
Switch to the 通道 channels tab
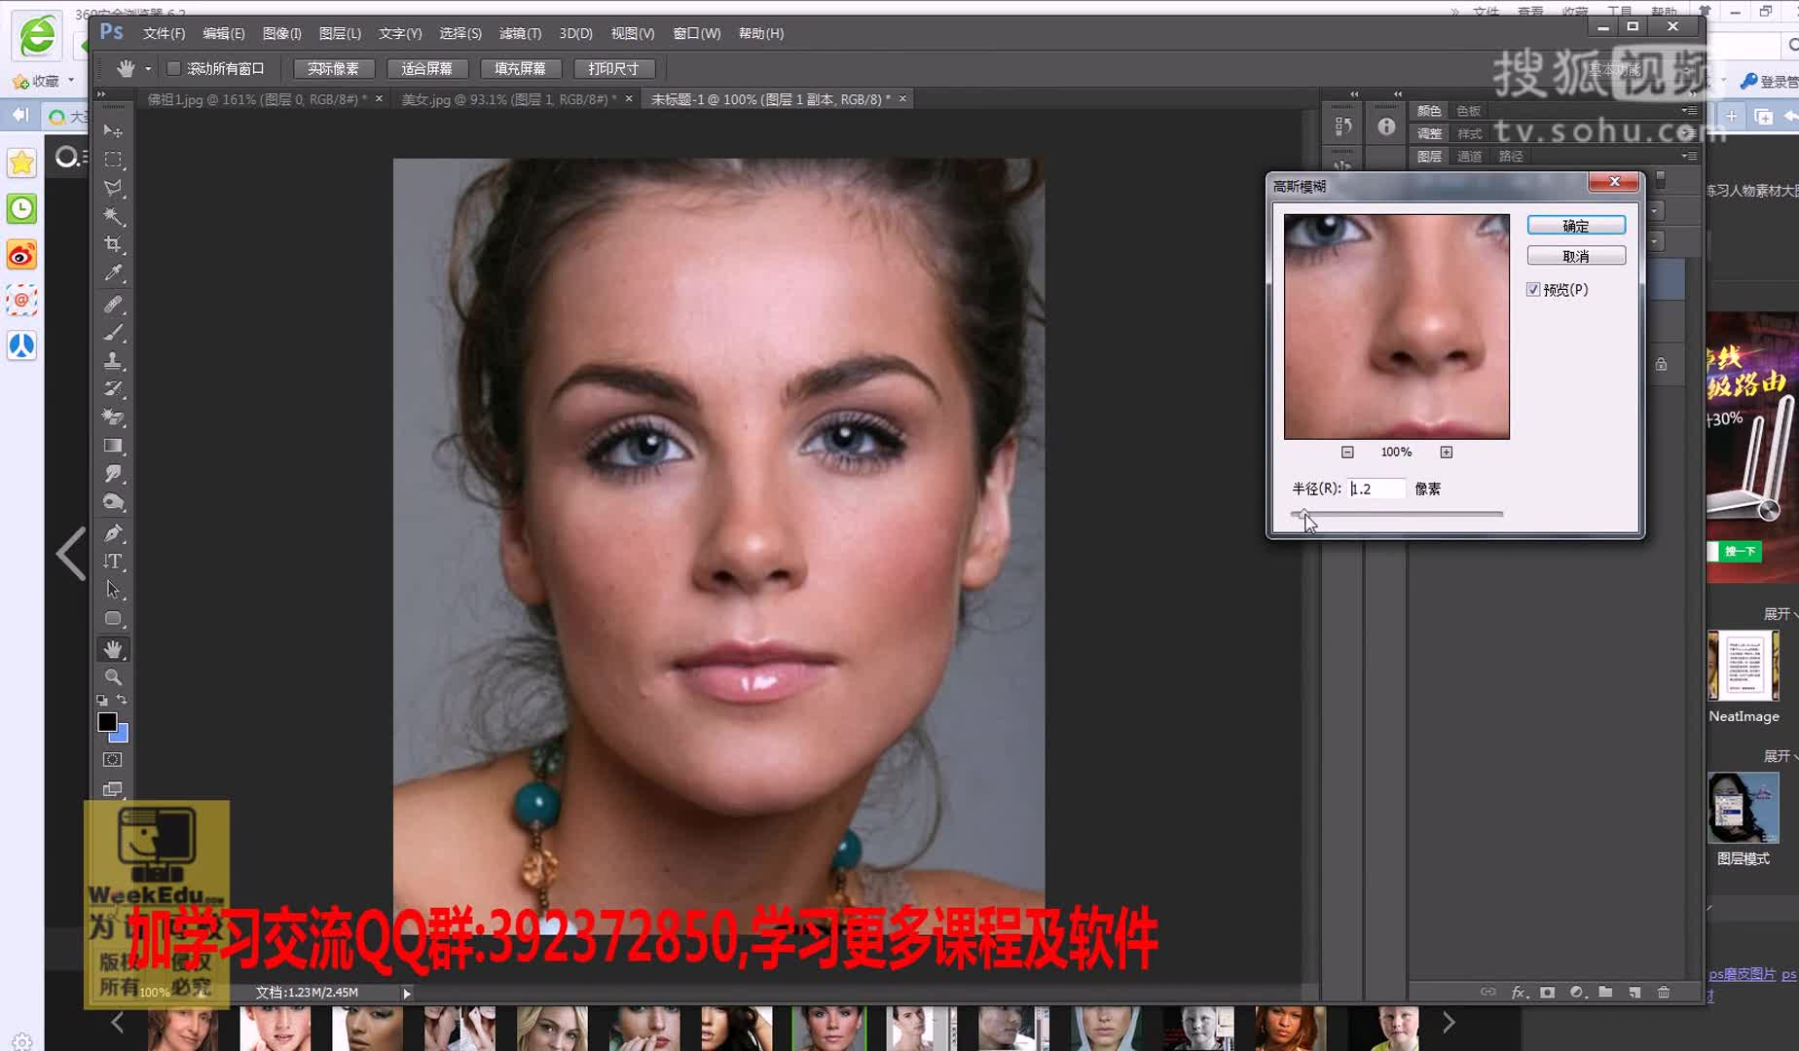click(x=1469, y=157)
